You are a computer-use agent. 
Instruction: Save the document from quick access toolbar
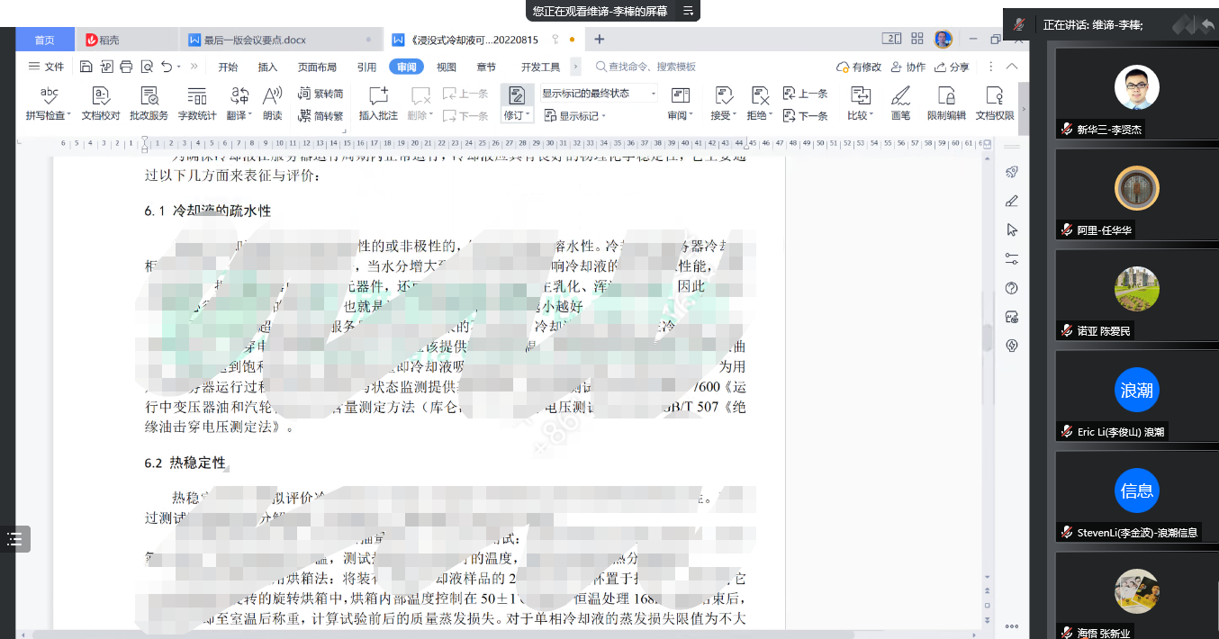(x=86, y=67)
